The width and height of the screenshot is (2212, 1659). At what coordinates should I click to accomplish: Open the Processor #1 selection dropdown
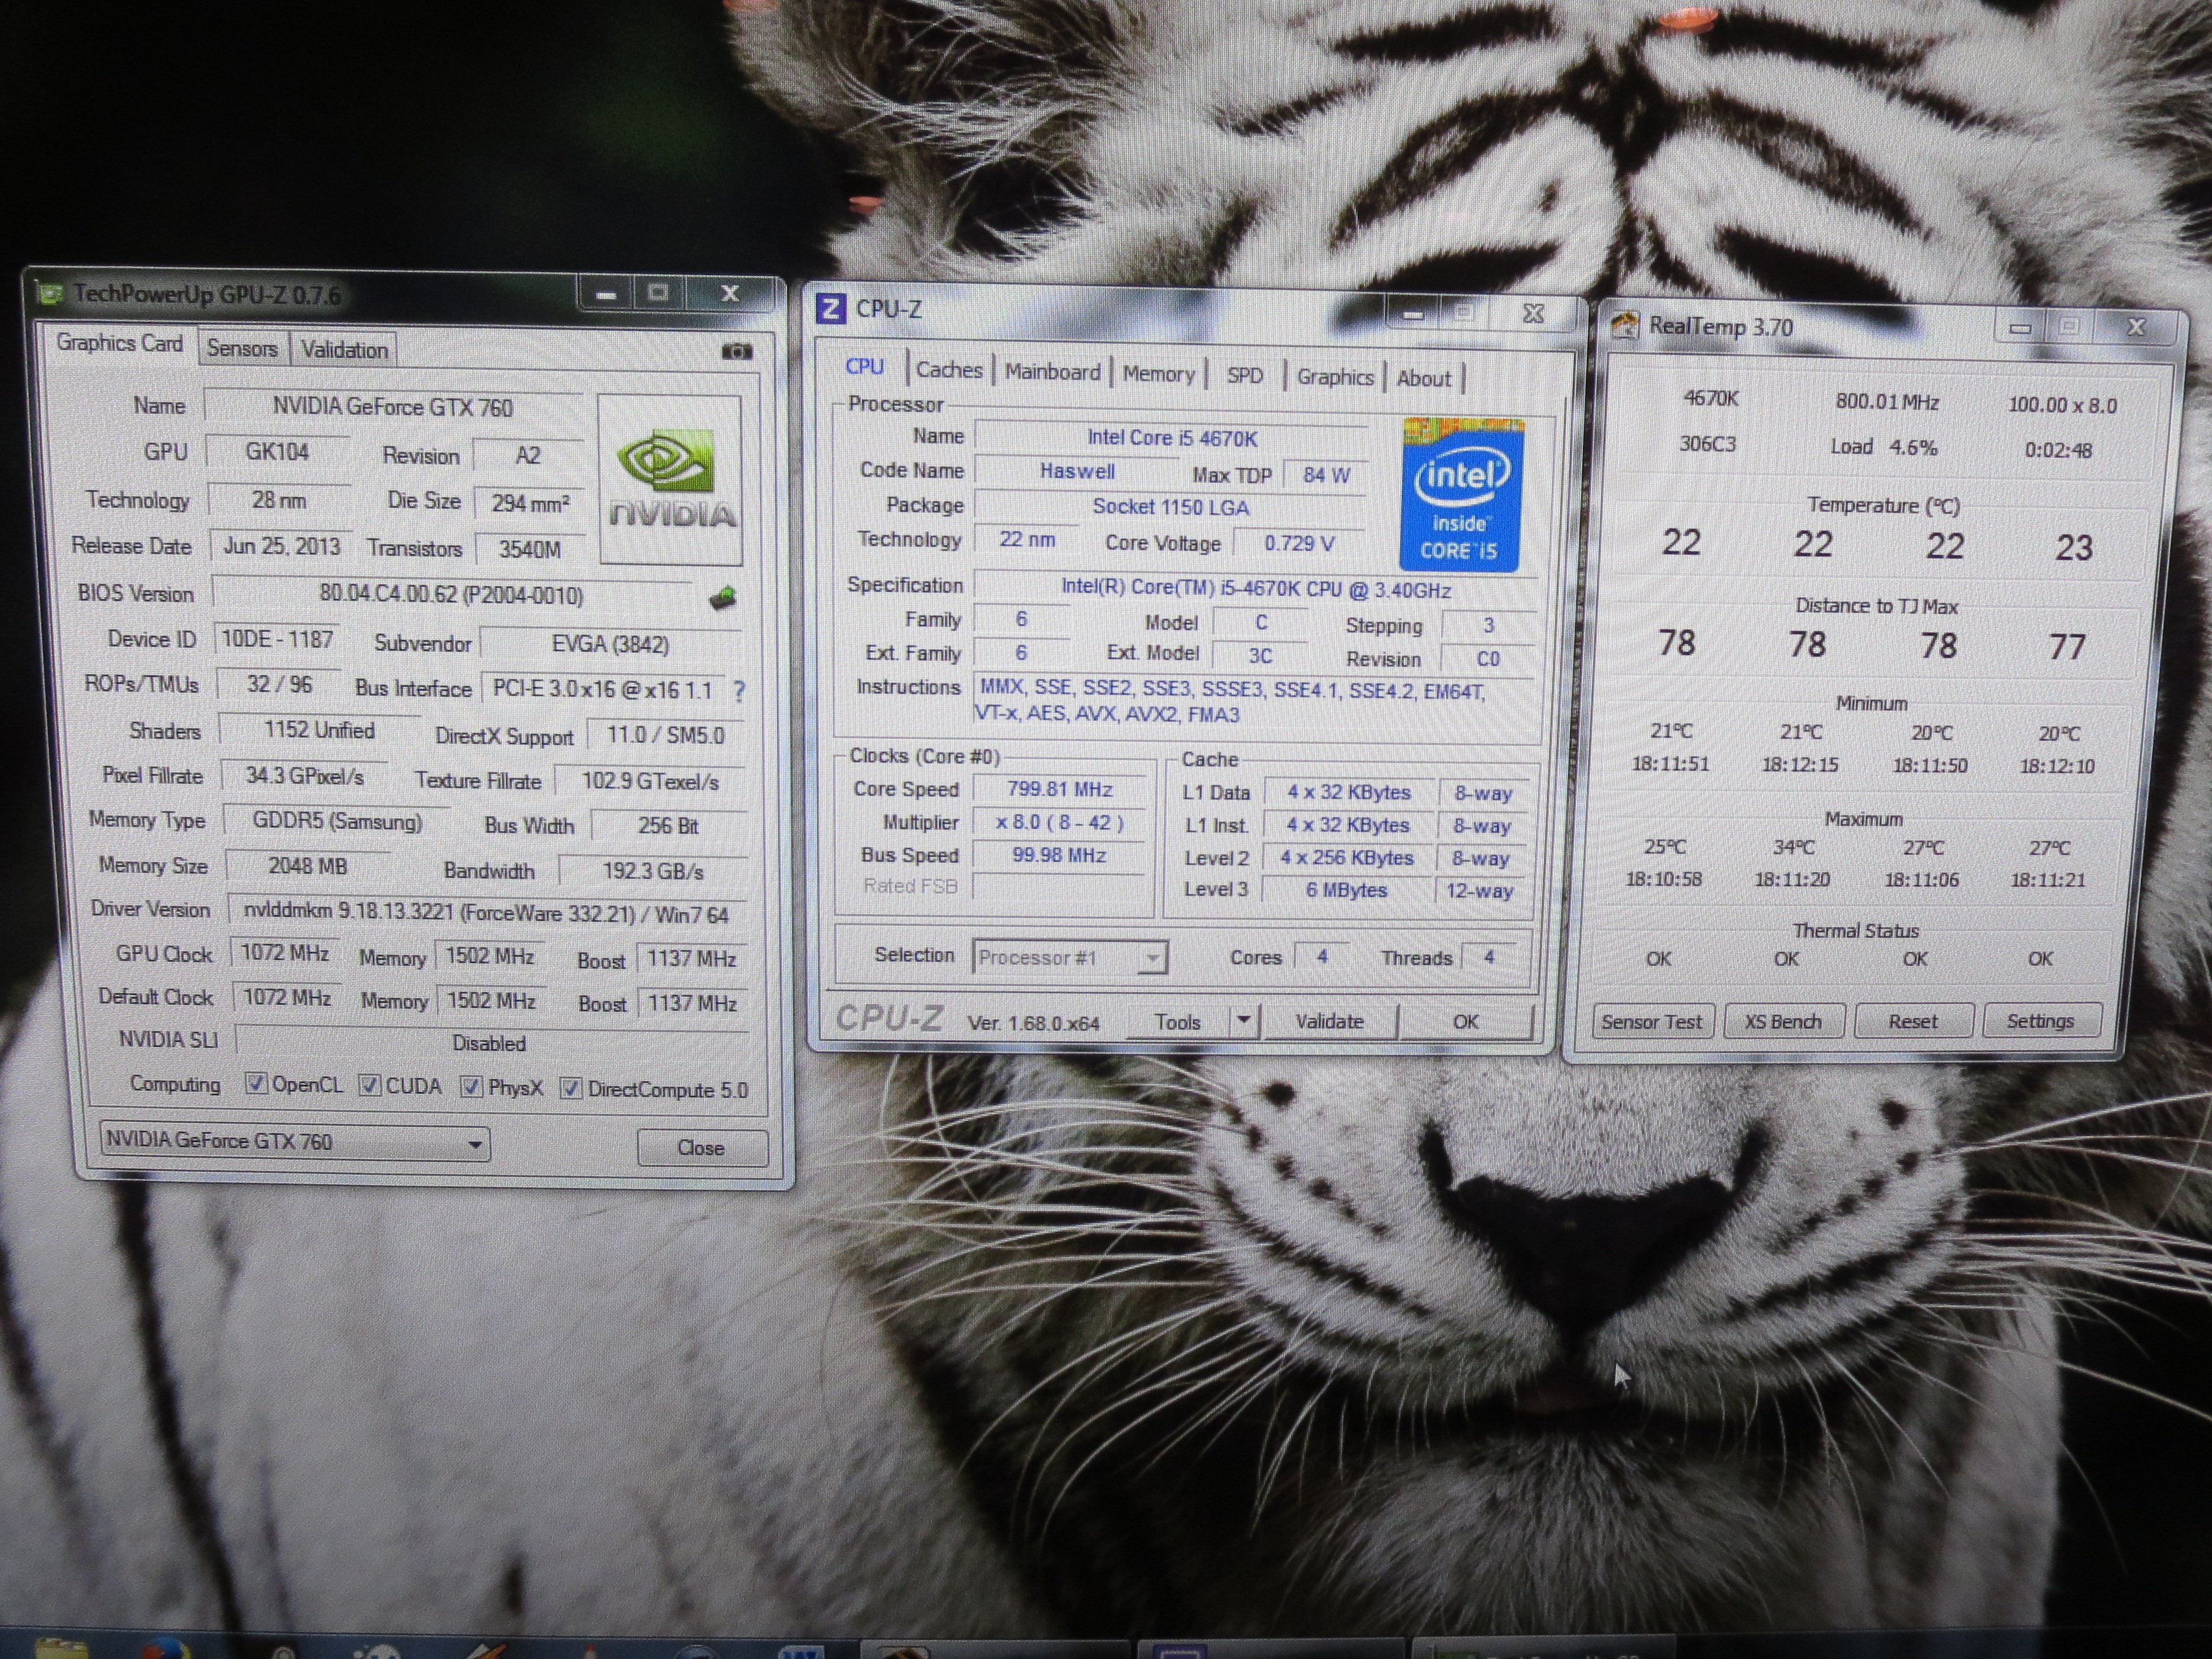(1069, 957)
